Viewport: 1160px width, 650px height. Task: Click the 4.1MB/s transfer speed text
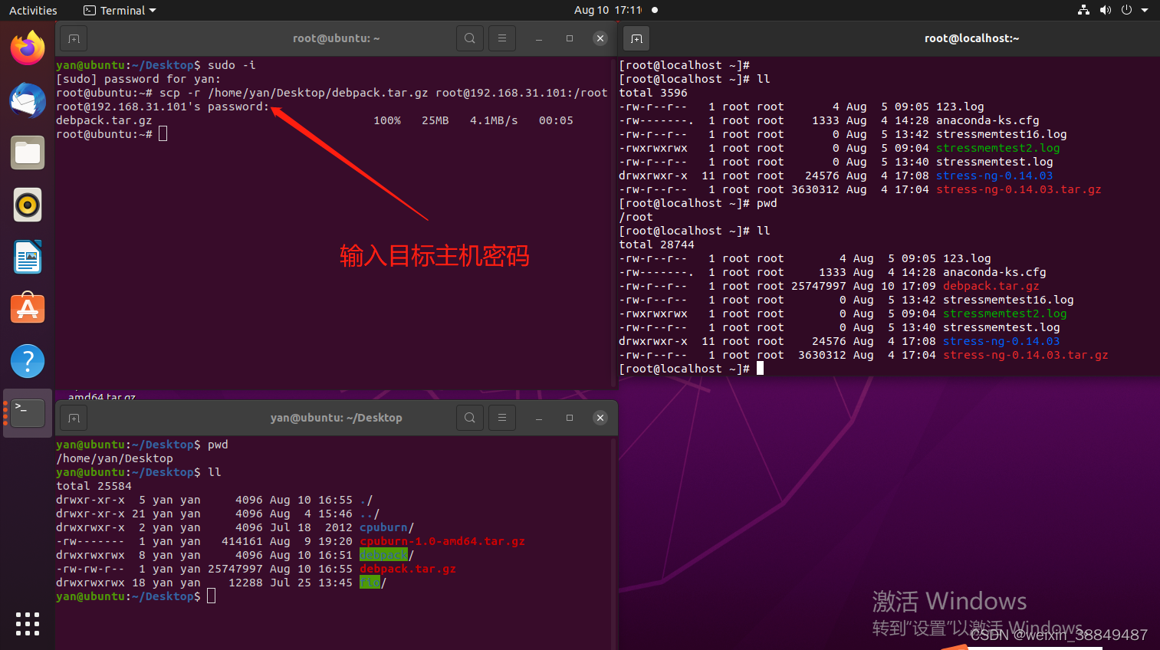[494, 120]
